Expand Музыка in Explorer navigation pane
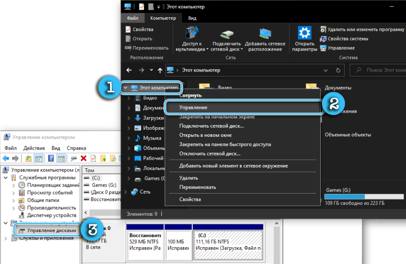Screen dimensions: 406x264 129,138
